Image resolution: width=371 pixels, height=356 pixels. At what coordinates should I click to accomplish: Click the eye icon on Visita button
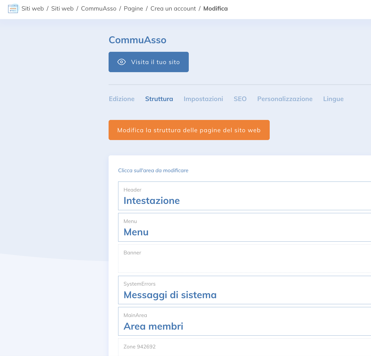121,62
